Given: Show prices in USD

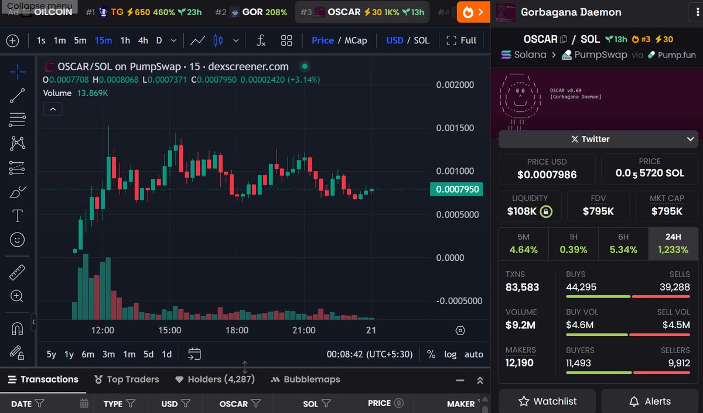Looking at the screenshot, I should pyautogui.click(x=395, y=40).
